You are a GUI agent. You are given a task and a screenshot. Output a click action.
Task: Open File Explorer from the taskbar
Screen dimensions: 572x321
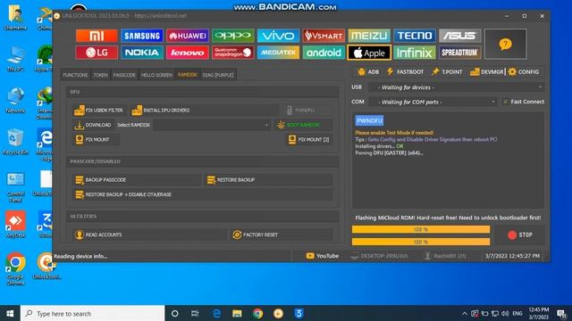[237, 313]
